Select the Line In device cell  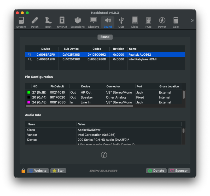86,102
